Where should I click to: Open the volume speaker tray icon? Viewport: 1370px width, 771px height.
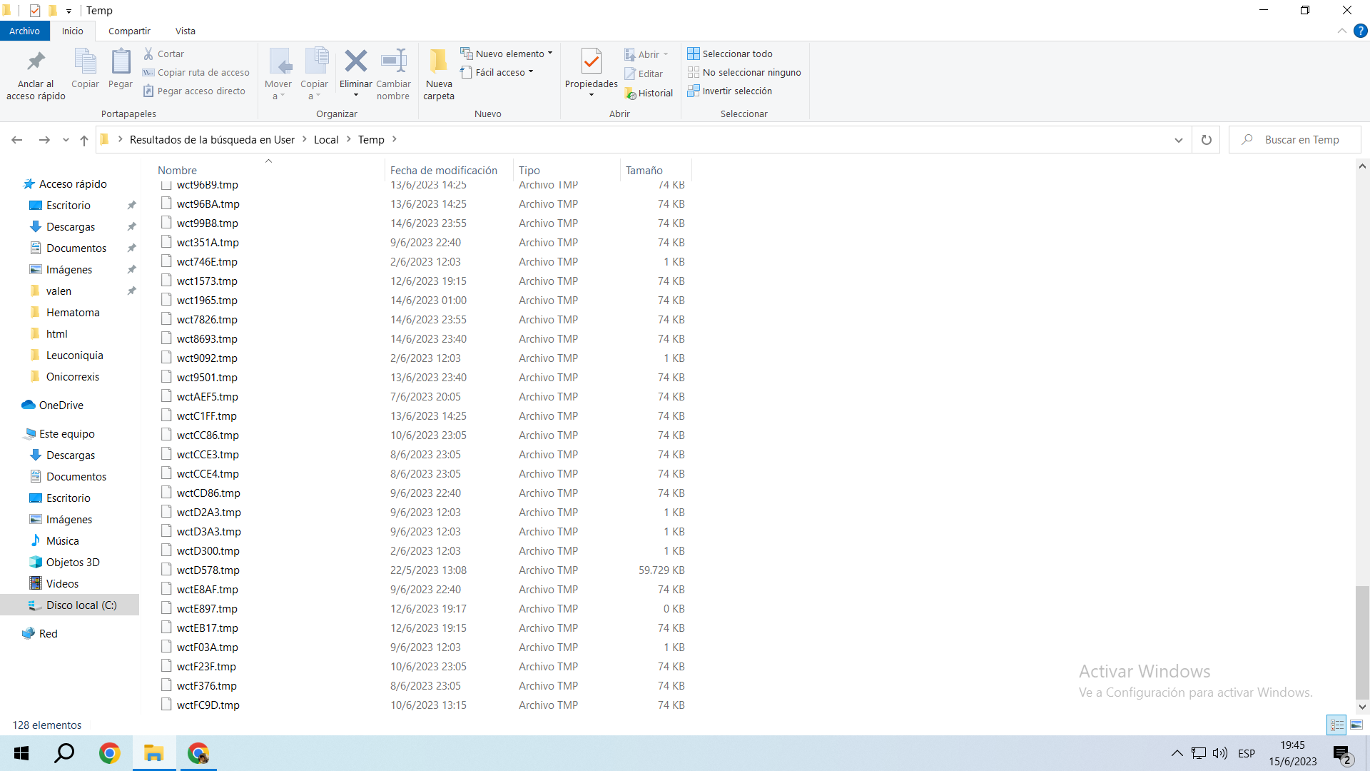(x=1220, y=753)
